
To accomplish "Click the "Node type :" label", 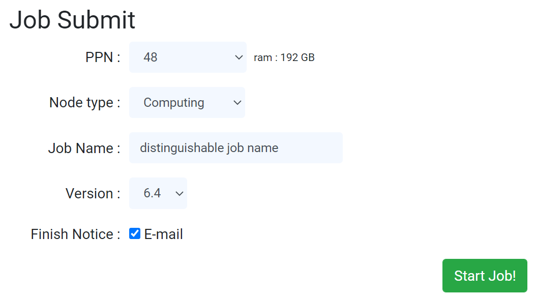I will point(84,103).
